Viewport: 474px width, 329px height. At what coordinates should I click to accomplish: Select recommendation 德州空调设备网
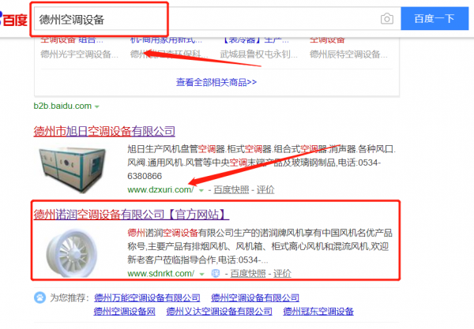coord(125,311)
